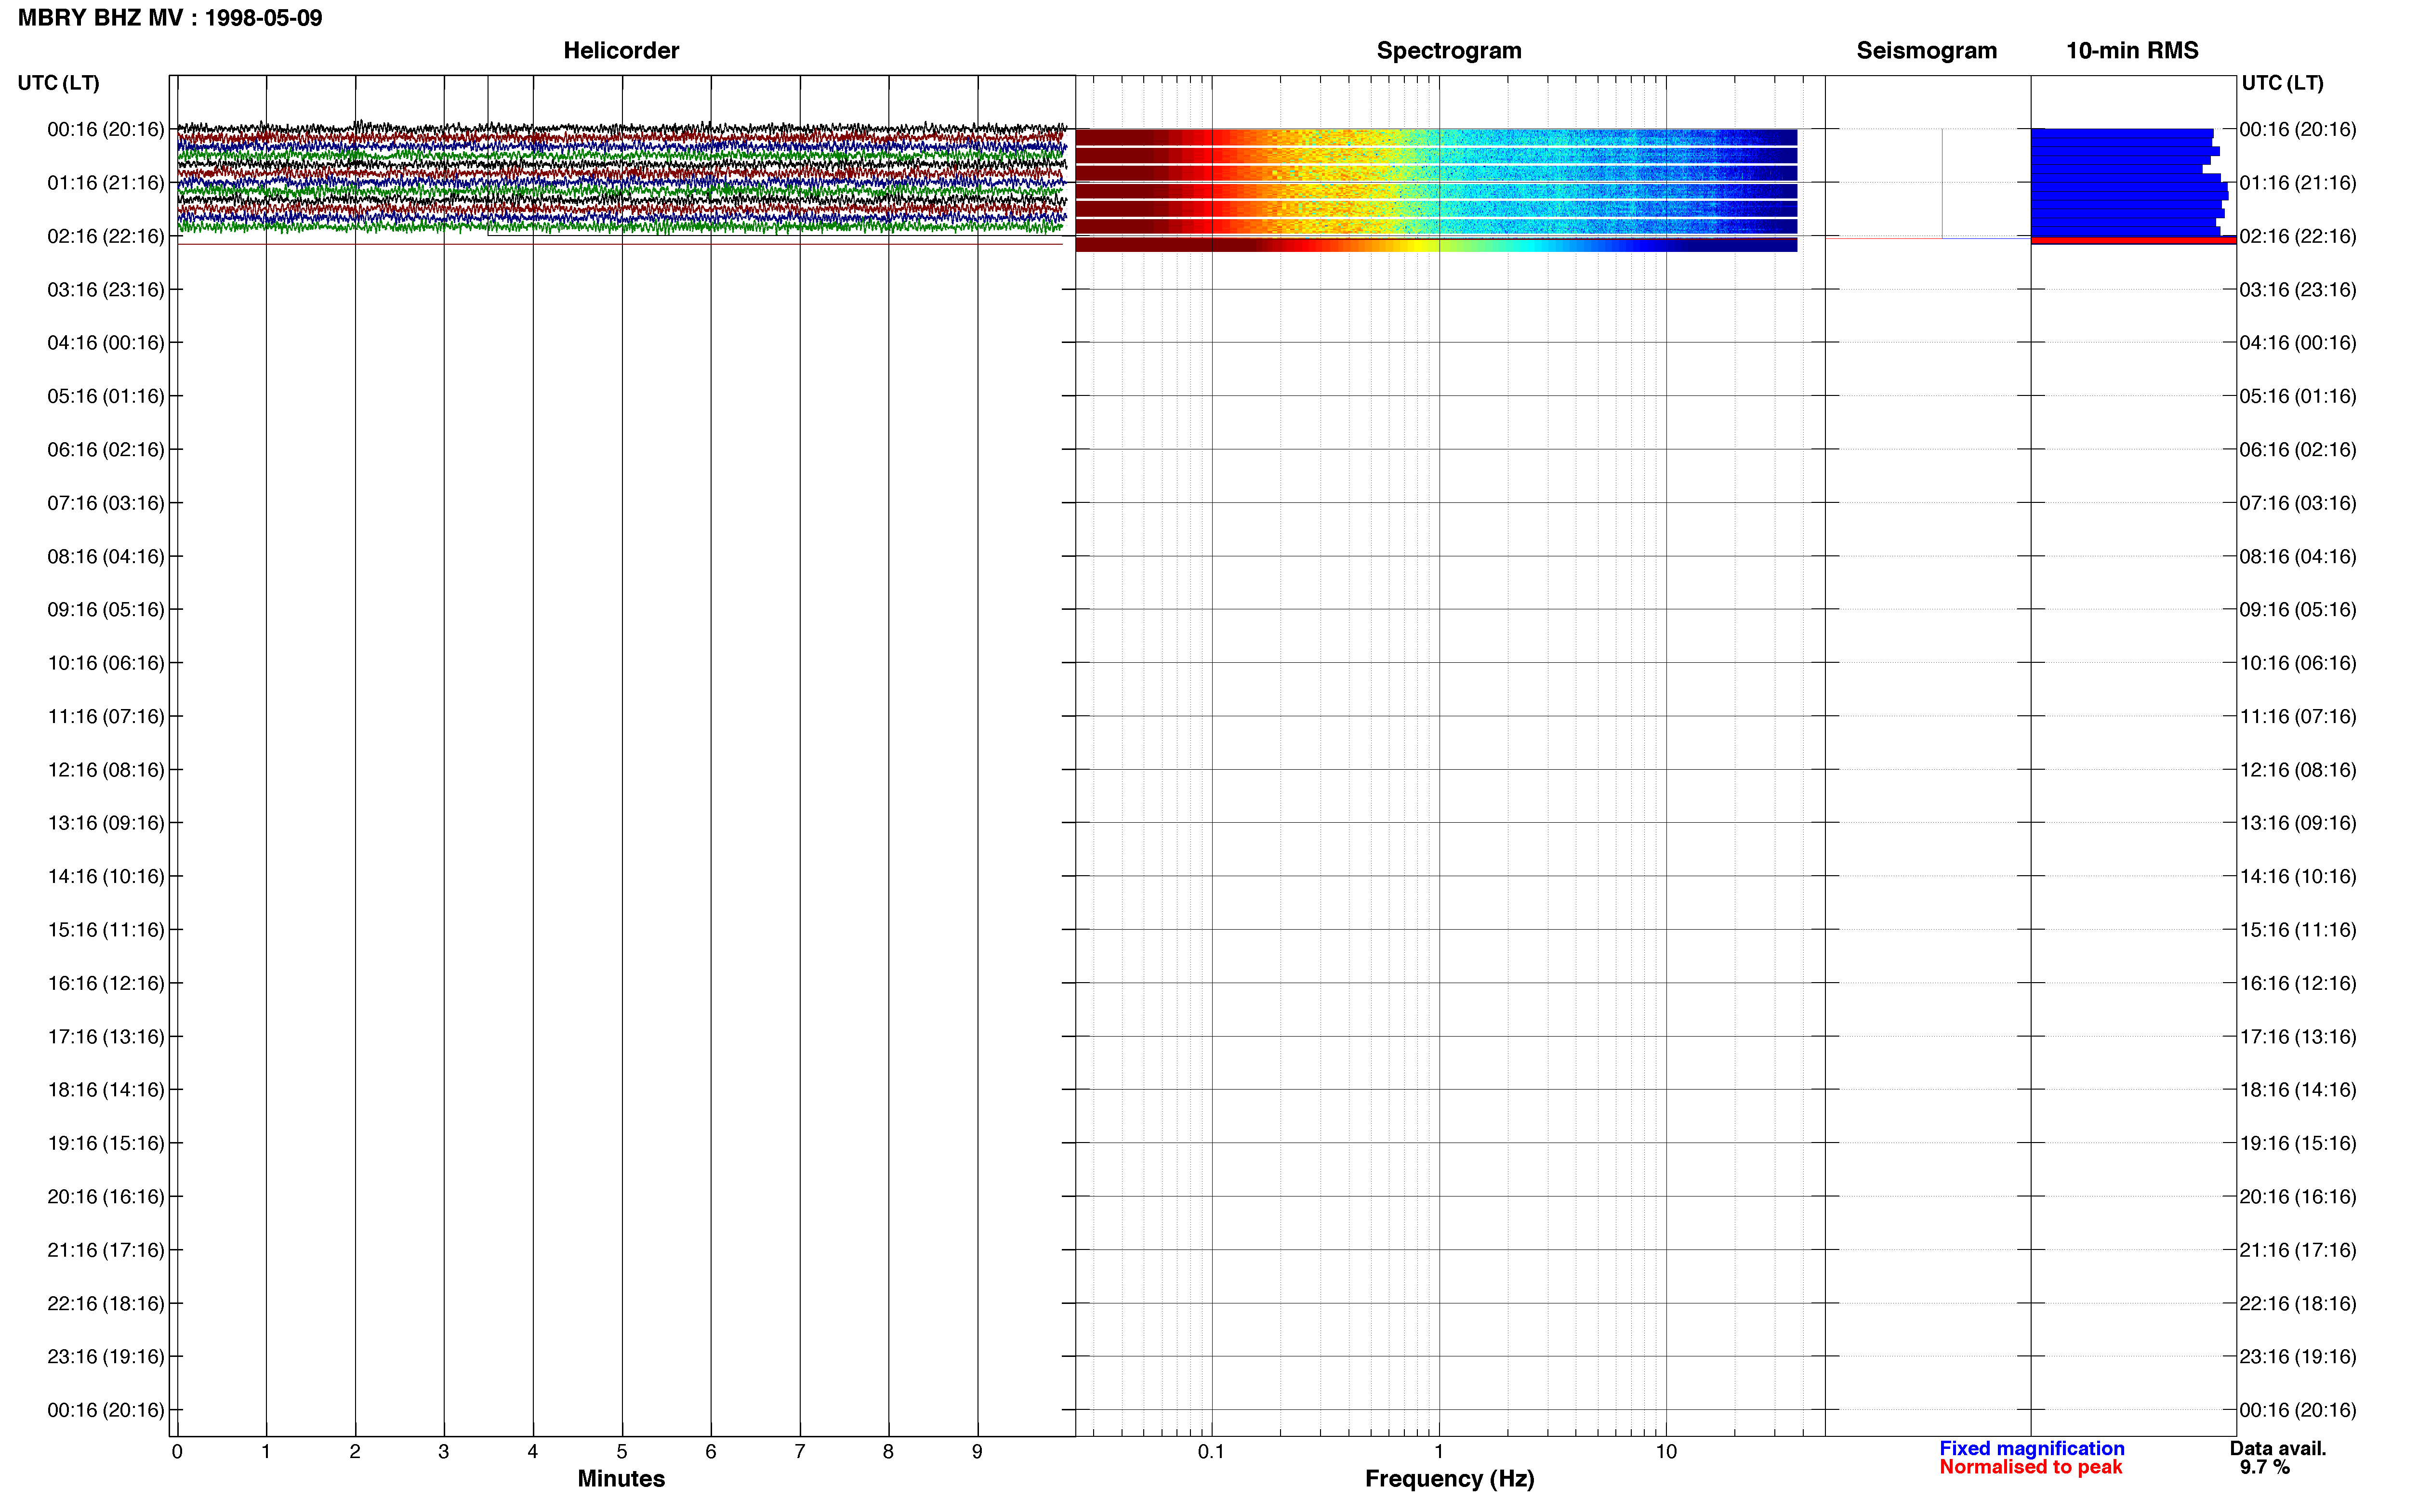This screenshot has width=2418, height=1512.
Task: Click the '1' tick on the Frequency axis
Action: click(x=1439, y=1451)
